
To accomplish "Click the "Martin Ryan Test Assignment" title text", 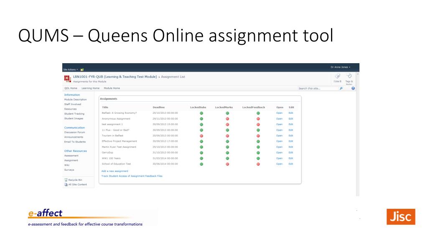I will pos(119,147).
